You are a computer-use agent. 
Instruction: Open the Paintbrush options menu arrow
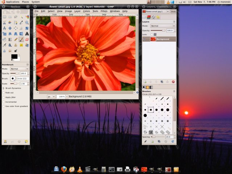(28, 65)
